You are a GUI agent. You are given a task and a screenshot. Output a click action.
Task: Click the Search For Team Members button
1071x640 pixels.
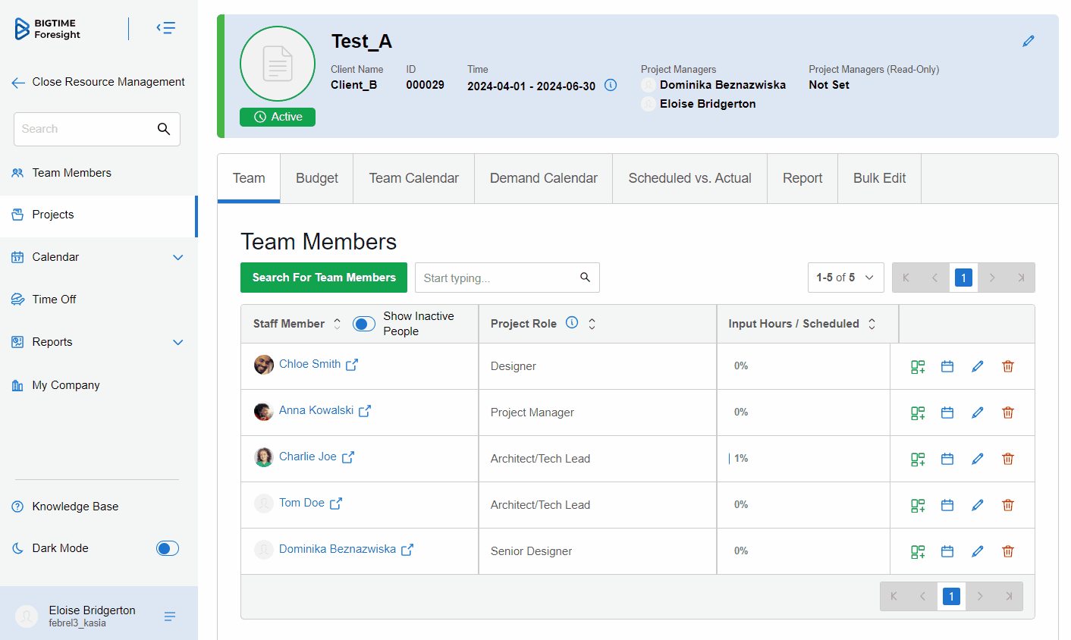click(x=324, y=278)
